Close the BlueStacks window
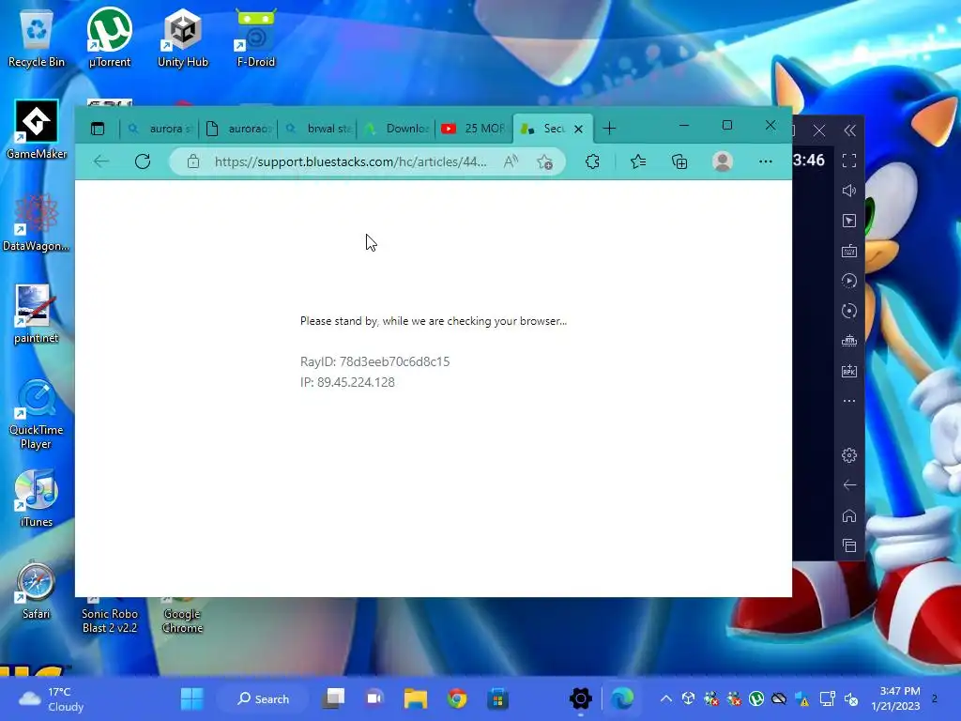Viewport: 961px width, 721px height. 819,130
